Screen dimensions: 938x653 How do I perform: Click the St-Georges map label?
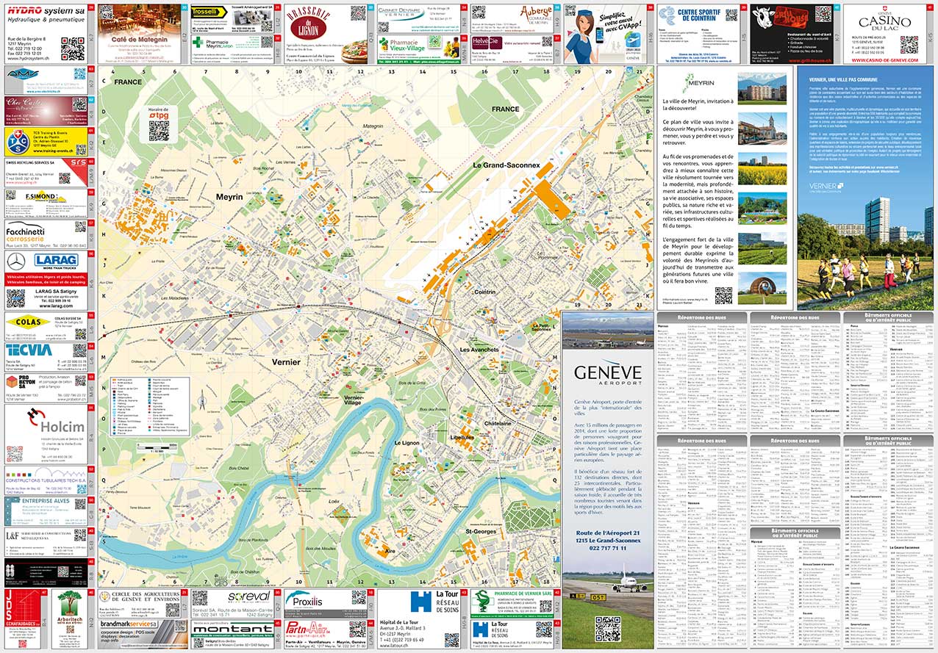pos(481,530)
